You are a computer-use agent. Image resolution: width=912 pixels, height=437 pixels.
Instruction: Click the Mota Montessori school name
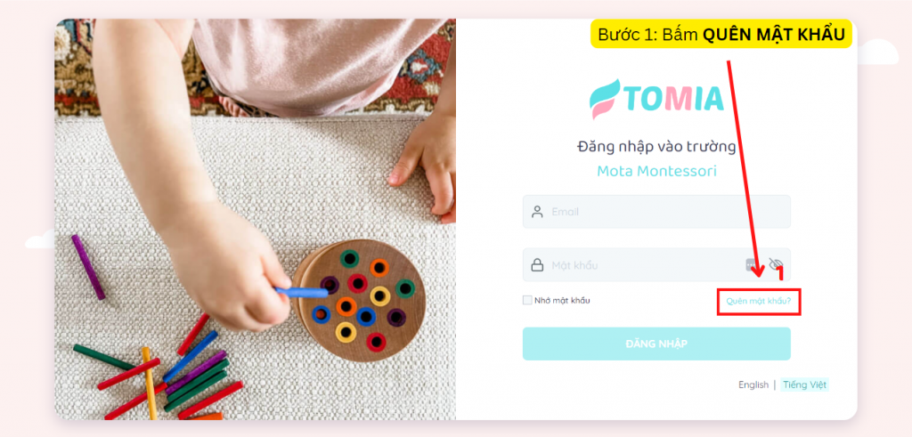tap(656, 171)
